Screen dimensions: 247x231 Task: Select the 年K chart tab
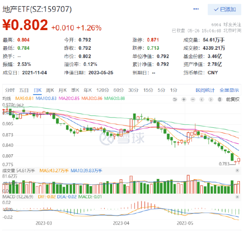(88, 90)
